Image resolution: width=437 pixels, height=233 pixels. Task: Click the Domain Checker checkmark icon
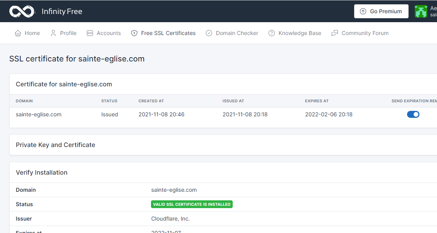pos(209,33)
